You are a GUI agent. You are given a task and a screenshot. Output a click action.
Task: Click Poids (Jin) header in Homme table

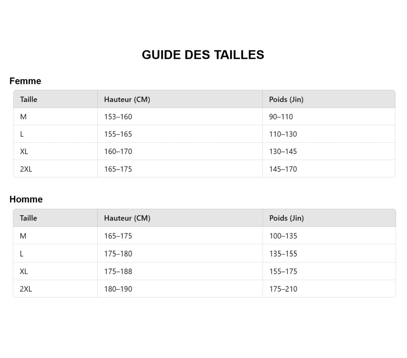286,218
